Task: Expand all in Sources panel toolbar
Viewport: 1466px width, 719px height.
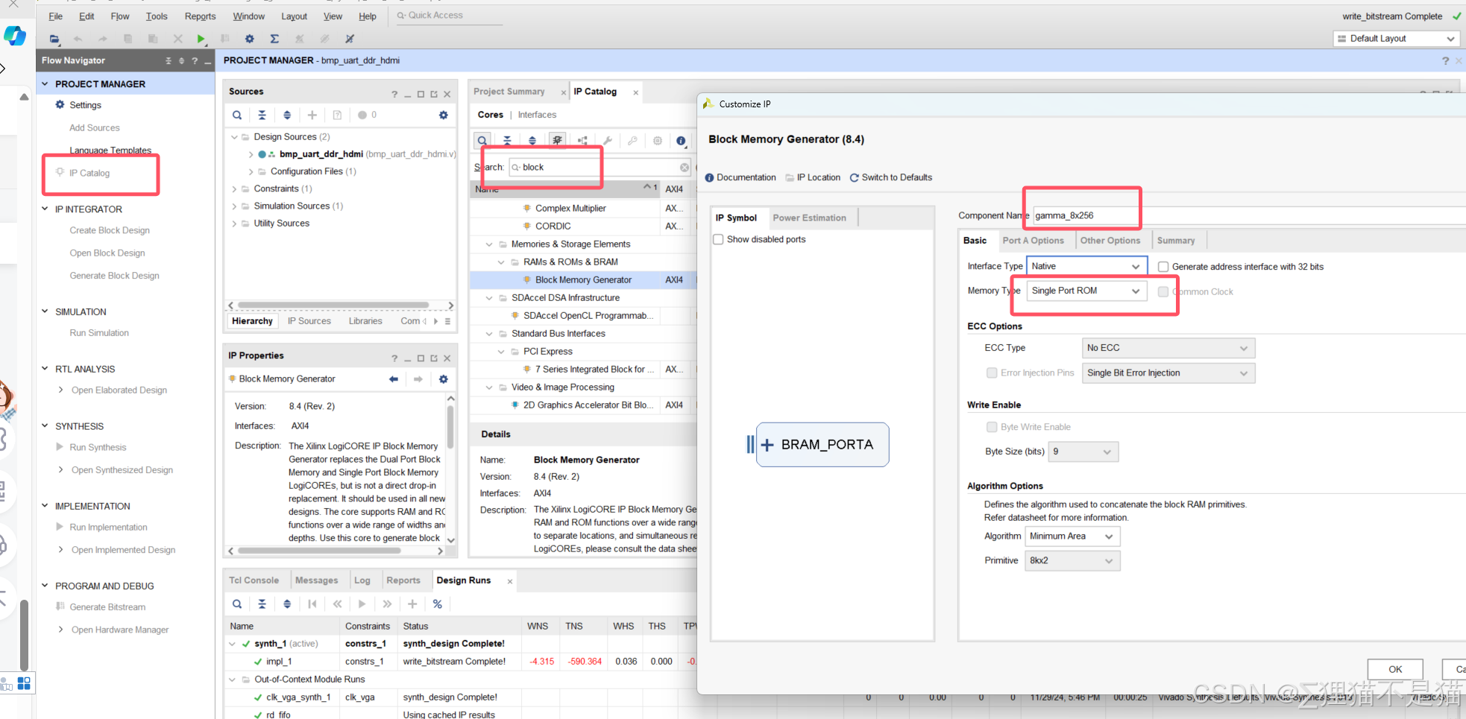Action: click(287, 115)
